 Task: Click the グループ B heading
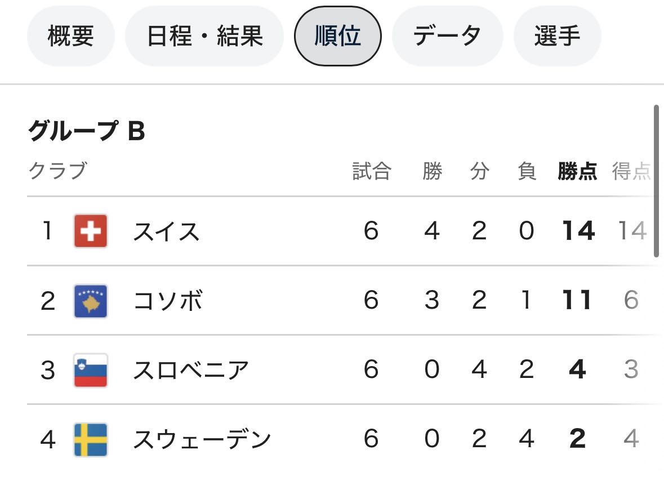[x=86, y=132]
